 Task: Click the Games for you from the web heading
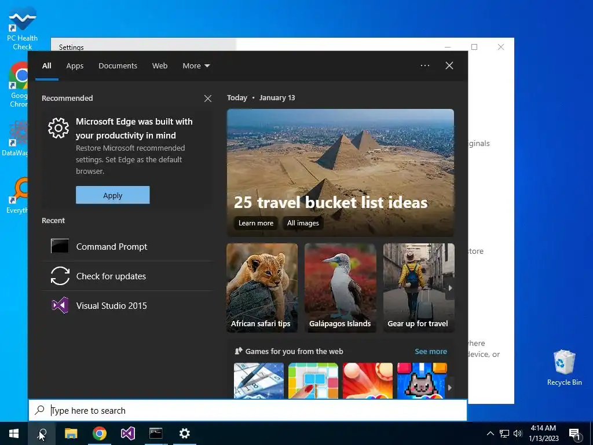click(294, 352)
